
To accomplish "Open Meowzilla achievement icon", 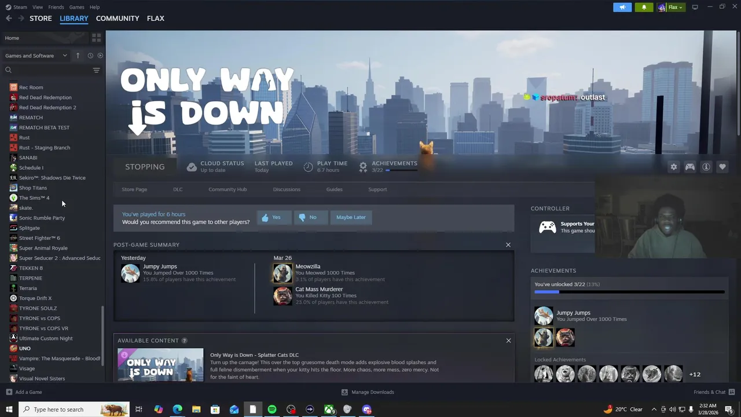I will pos(283,273).
